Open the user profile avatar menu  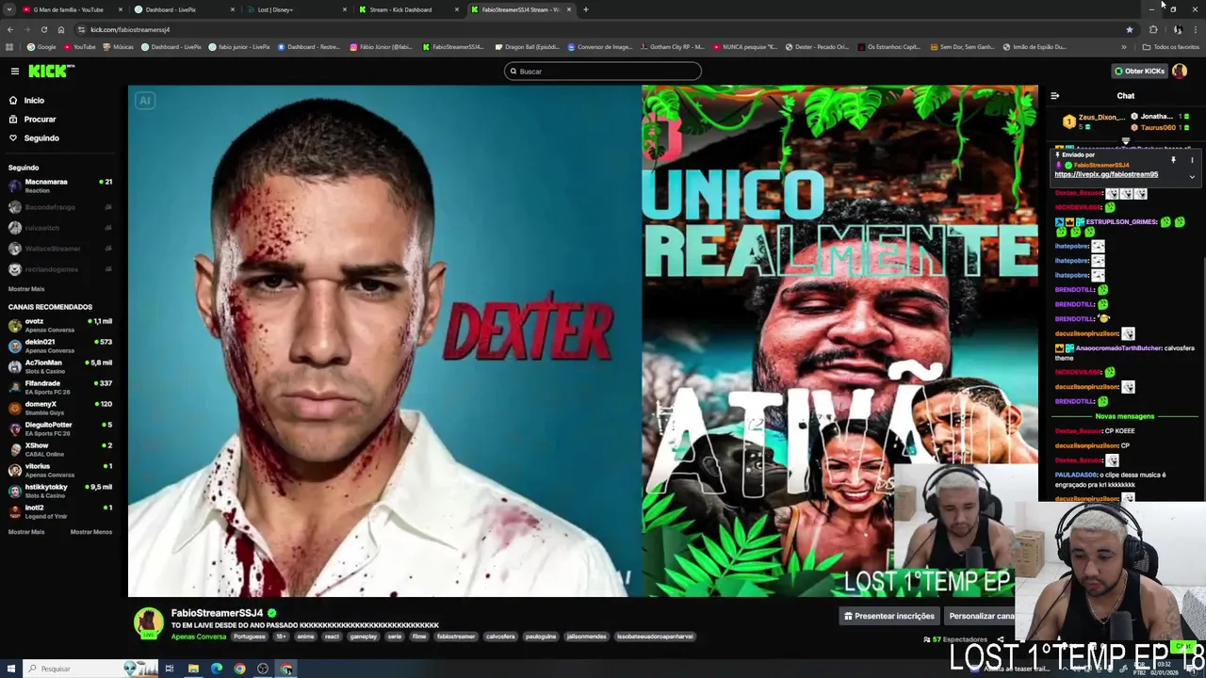[1180, 71]
